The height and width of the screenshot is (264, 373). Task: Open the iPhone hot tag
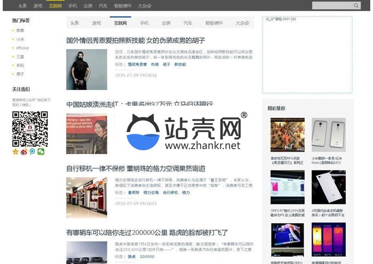click(x=23, y=48)
